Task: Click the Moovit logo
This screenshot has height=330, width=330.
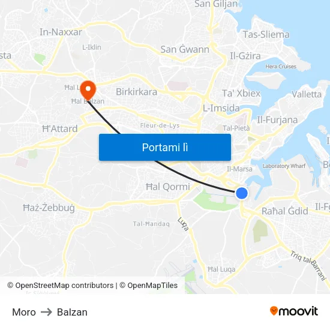Action: pos(294,311)
